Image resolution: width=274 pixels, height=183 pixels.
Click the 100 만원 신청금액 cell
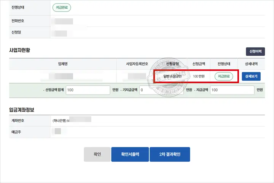coord(199,76)
